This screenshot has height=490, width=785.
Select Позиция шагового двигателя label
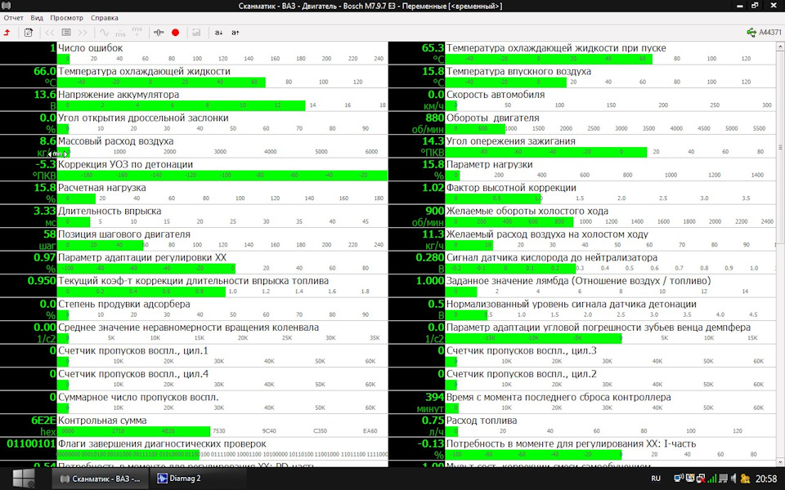click(x=124, y=234)
